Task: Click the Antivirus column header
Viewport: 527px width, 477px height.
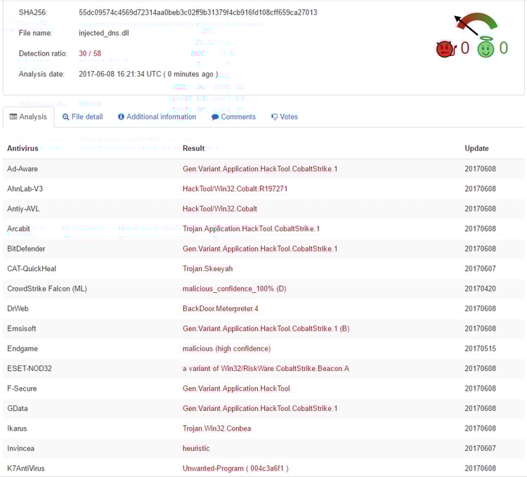Action: point(23,148)
